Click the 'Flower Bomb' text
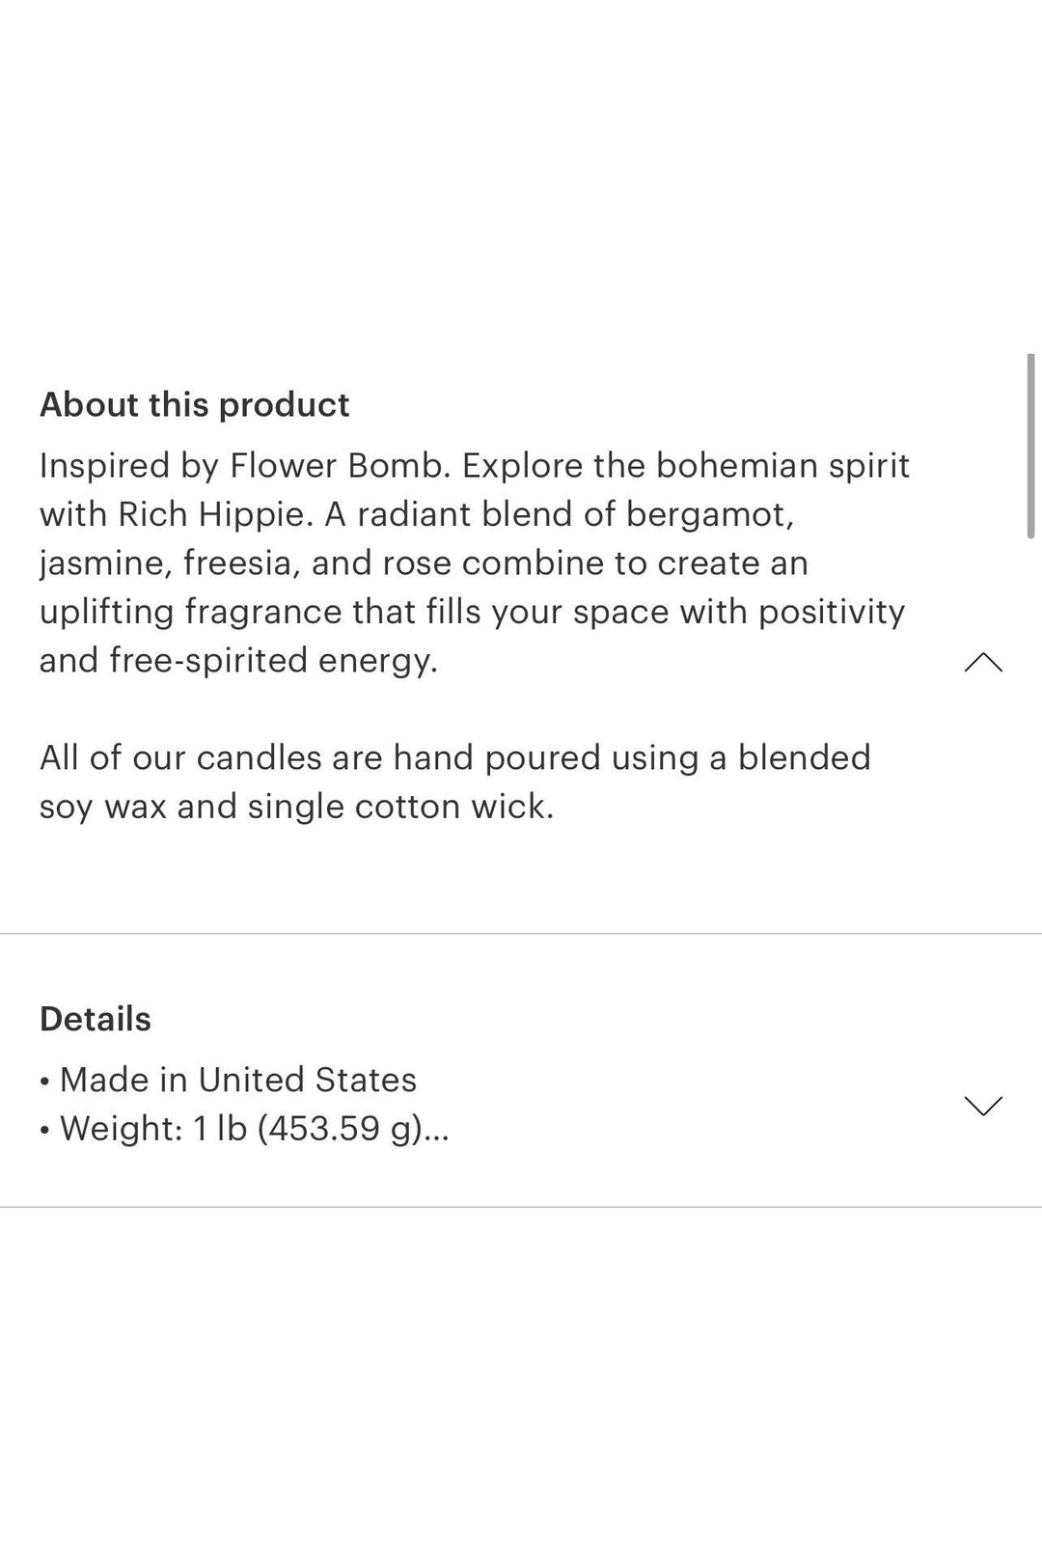This screenshot has width=1042, height=1563. pyautogui.click(x=339, y=466)
